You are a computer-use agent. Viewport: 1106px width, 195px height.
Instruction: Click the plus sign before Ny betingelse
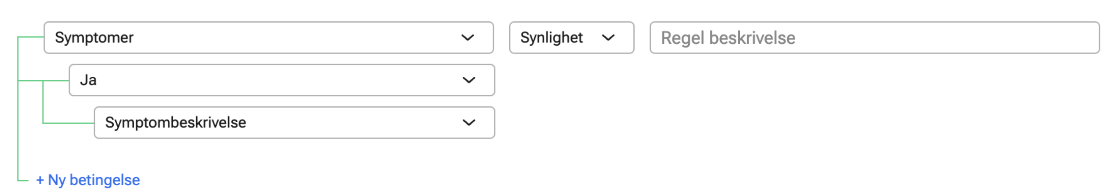[40, 181]
